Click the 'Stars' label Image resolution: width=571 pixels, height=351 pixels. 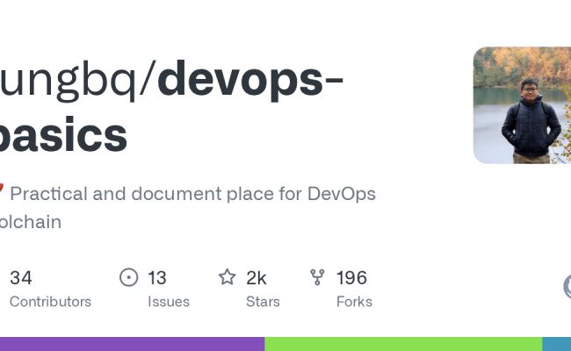[263, 302]
